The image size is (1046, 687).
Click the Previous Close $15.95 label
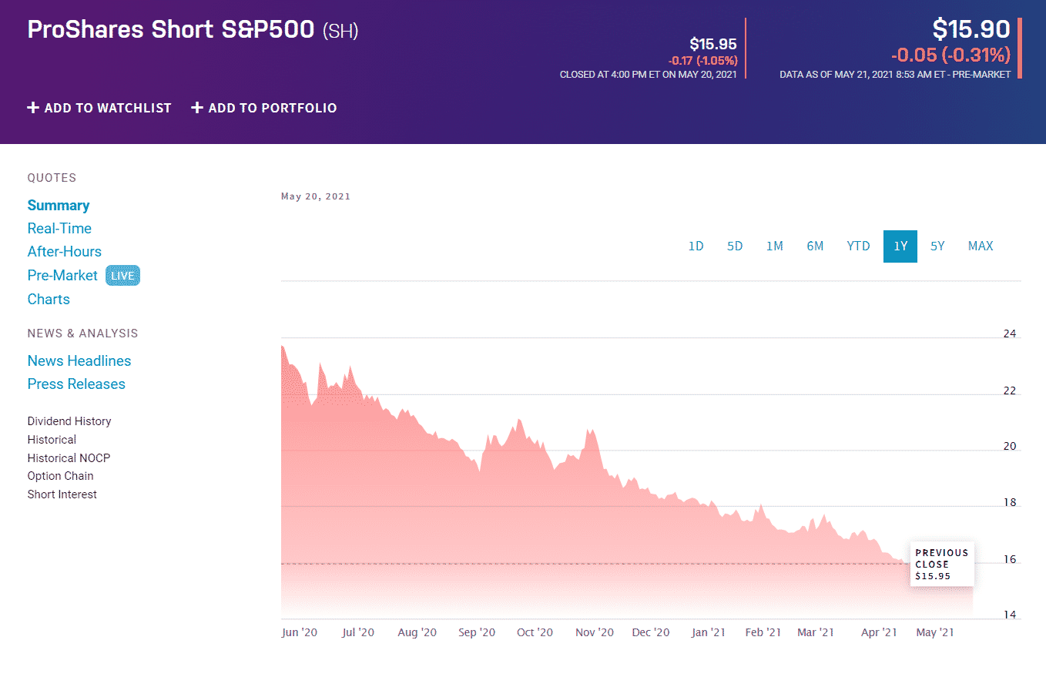click(x=942, y=564)
